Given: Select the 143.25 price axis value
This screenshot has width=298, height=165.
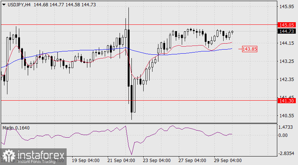Looking at the screenshot, I should [x=287, y=61].
